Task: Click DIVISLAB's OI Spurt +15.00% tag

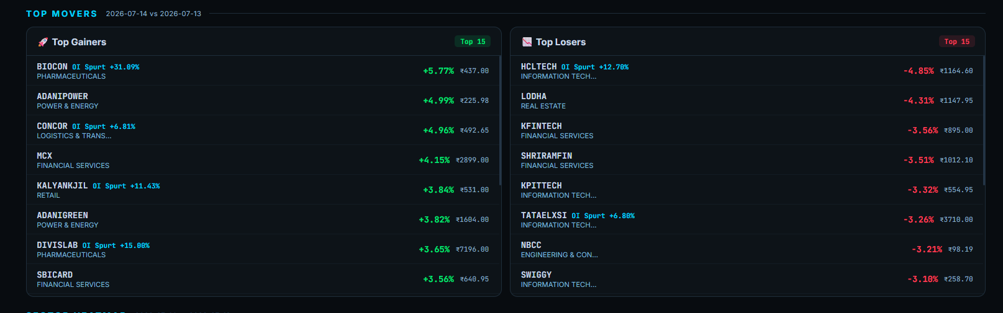Action: click(x=116, y=245)
